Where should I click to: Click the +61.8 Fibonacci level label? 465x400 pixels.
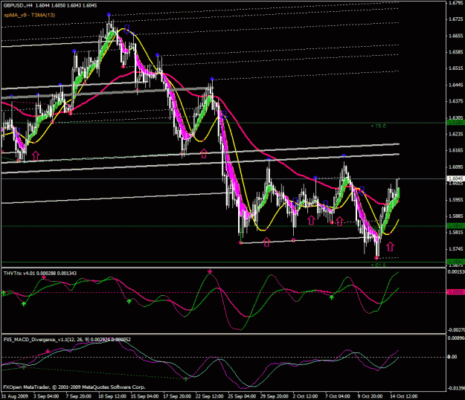click(378, 265)
